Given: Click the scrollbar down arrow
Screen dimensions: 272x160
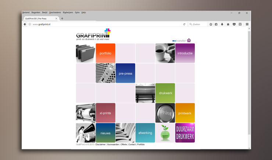Looking at the screenshot, I should click(249, 148).
